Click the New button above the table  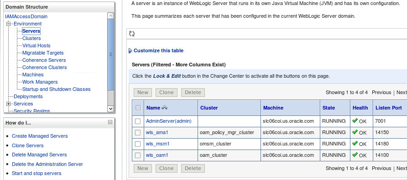click(143, 92)
